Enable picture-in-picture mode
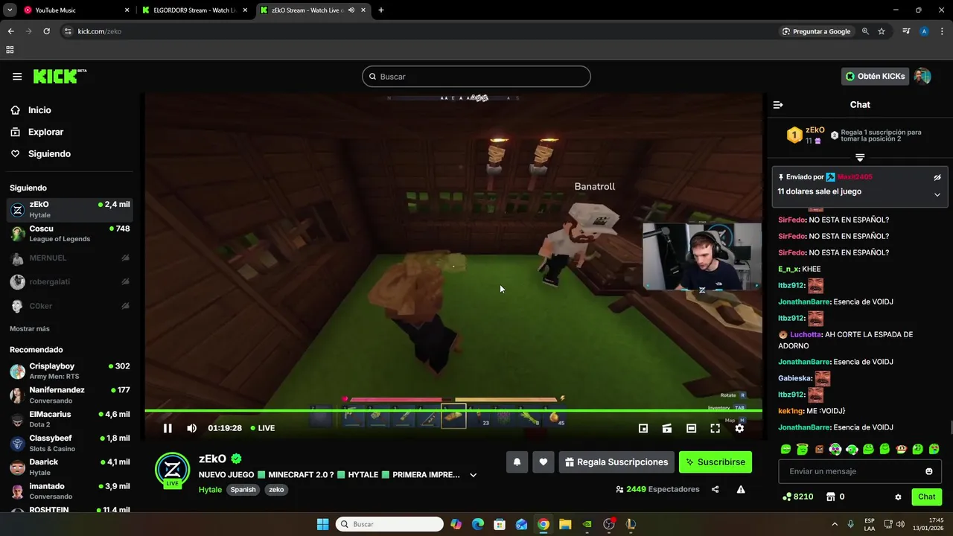 point(643,428)
